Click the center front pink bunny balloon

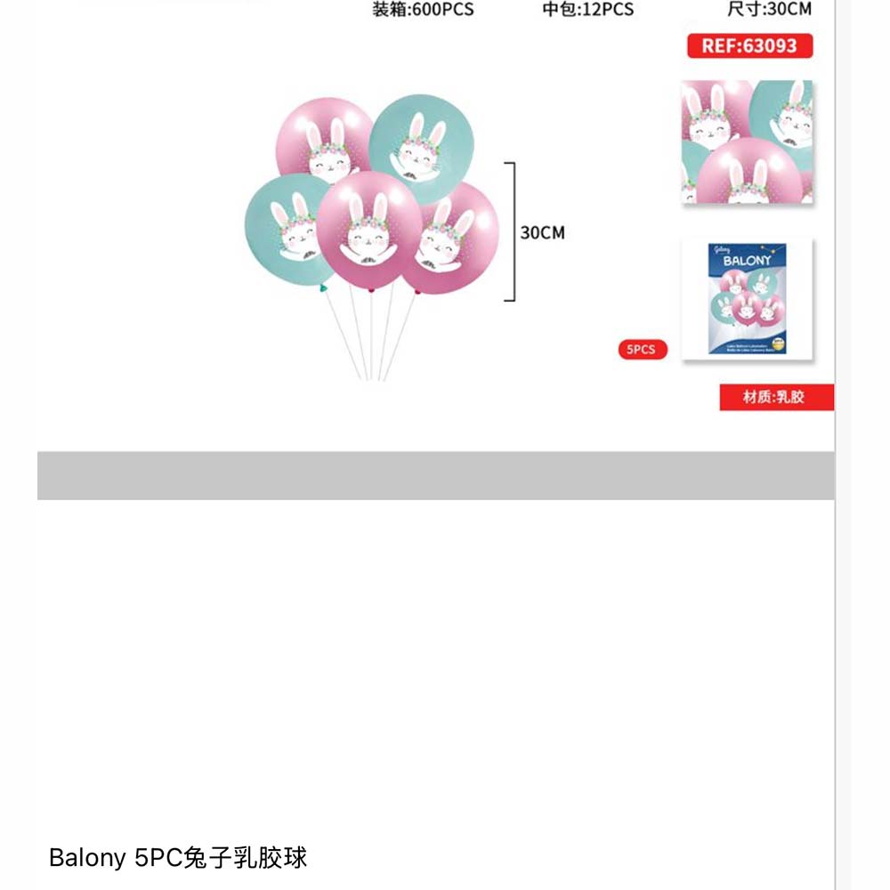[x=369, y=231]
